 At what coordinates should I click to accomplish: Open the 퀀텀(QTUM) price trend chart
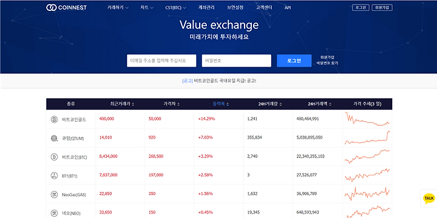coord(367,137)
